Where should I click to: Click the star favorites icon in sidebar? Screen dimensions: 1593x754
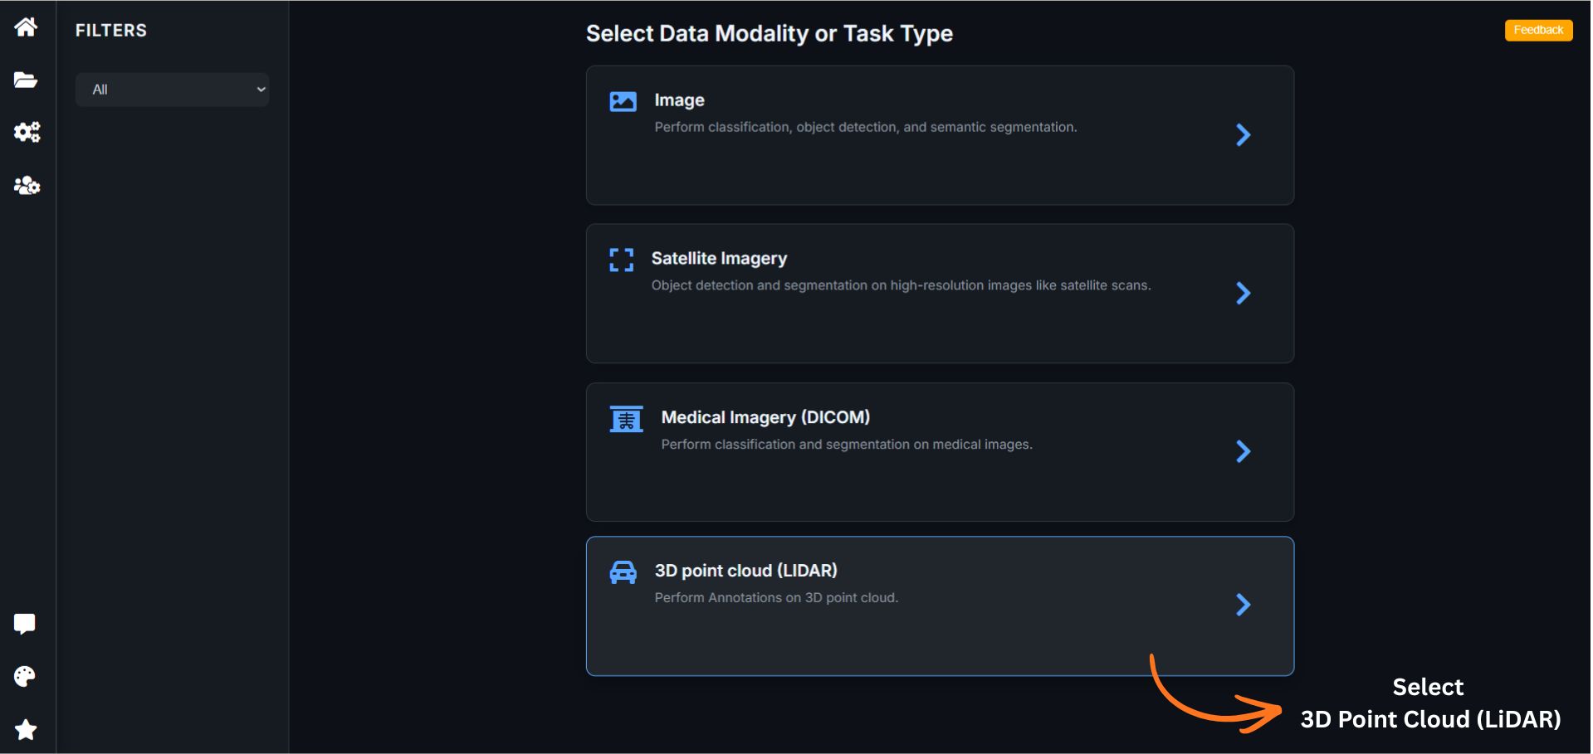[26, 730]
